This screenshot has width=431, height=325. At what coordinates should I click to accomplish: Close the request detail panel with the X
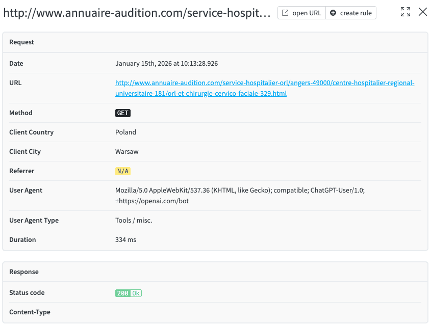click(423, 12)
